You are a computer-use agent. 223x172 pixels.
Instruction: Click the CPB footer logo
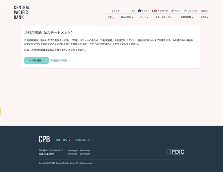tap(44, 139)
